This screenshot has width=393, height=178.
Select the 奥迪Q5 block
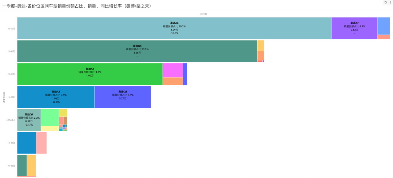(137, 51)
